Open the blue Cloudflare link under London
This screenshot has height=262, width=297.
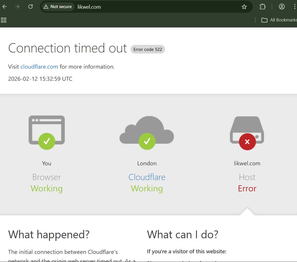(x=147, y=177)
